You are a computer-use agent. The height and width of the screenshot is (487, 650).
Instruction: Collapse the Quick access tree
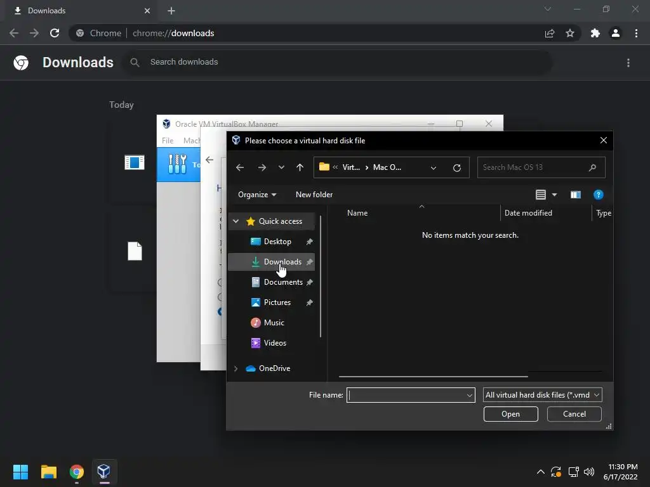(236, 221)
